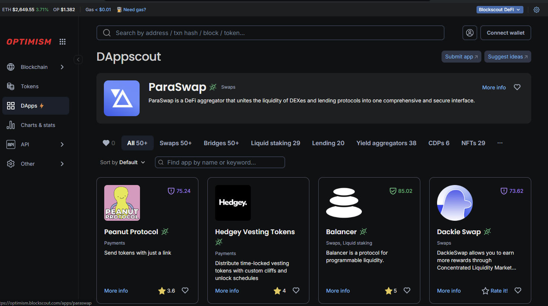Image resolution: width=548 pixels, height=306 pixels.
Task: Favorite Hedgey Vesting Tokens with heart
Action: (296, 290)
